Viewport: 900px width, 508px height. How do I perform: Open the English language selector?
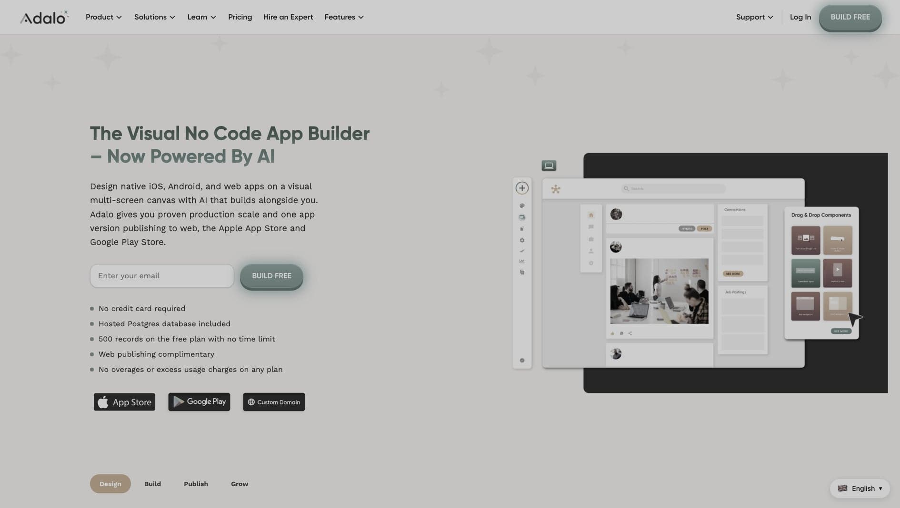[860, 488]
